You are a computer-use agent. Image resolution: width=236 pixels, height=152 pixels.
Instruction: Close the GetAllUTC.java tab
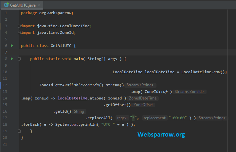pos(39,5)
